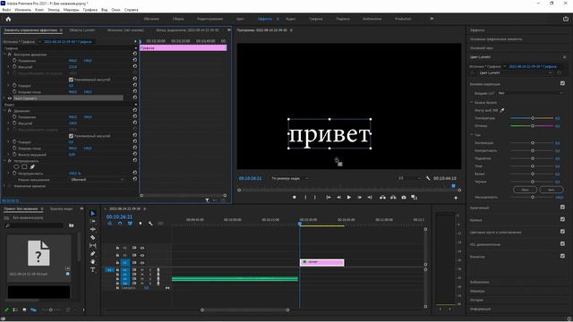Toggle uniform scale checkbox in Graphics section
573x322 pixels.
click(71, 80)
